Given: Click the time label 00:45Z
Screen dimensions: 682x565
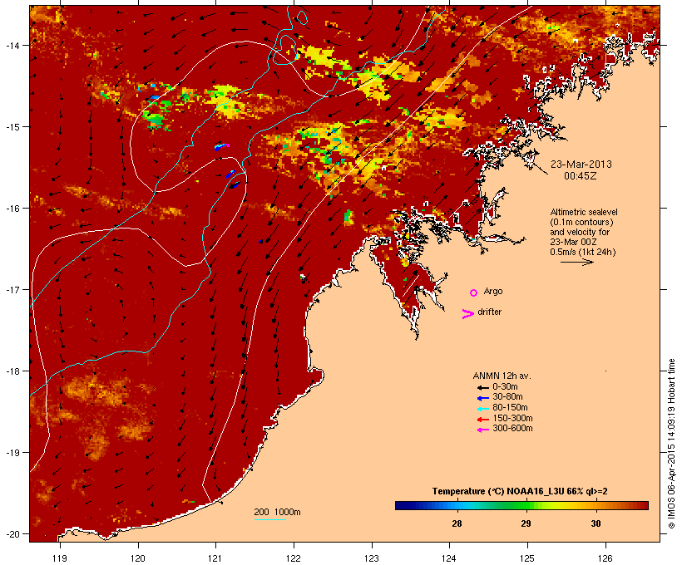Looking at the screenshot, I should click(x=581, y=176).
